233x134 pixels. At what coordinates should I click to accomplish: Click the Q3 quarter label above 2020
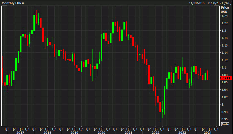point(101,129)
